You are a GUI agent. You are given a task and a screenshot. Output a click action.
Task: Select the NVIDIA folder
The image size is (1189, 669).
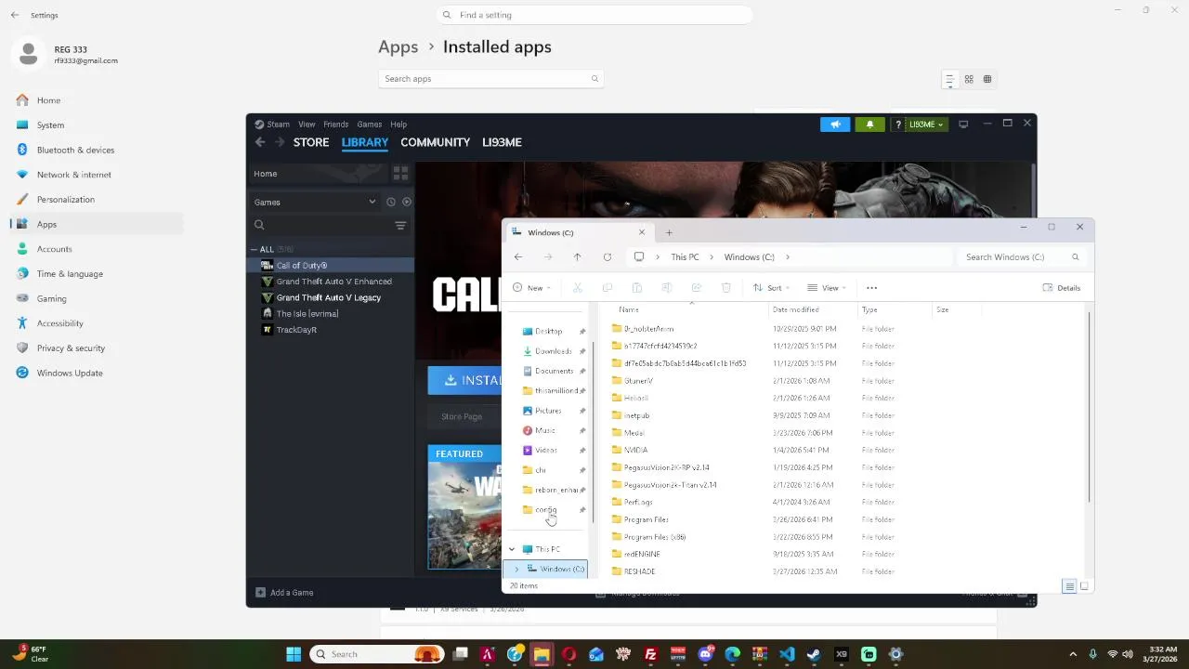636,450
